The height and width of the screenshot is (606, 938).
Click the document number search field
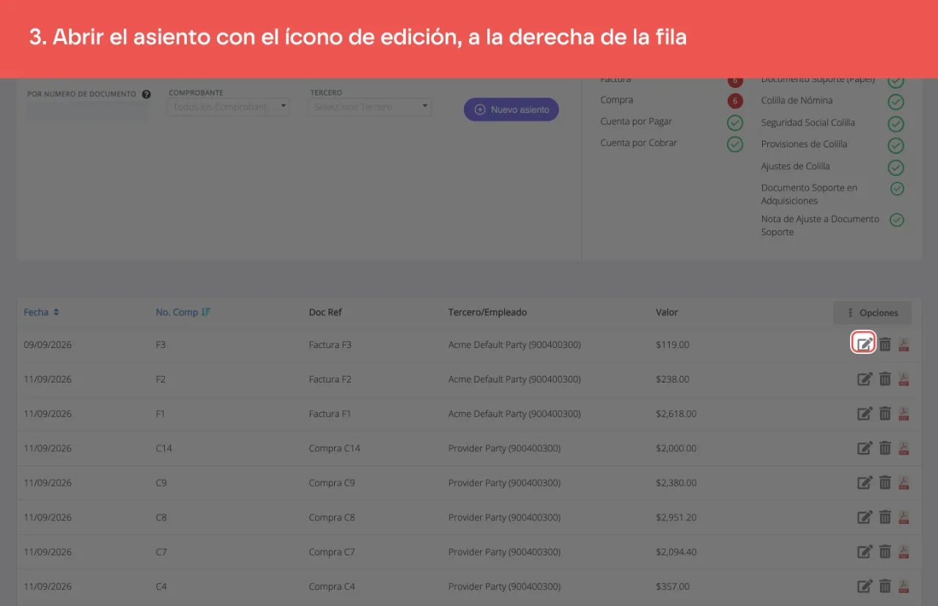coord(88,111)
